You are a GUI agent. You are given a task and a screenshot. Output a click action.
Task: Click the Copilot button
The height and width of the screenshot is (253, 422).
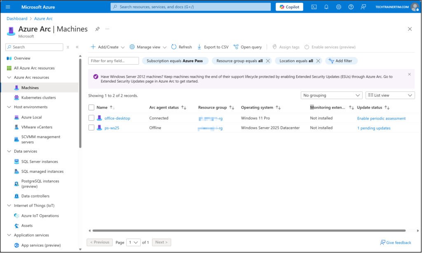pyautogui.click(x=289, y=7)
